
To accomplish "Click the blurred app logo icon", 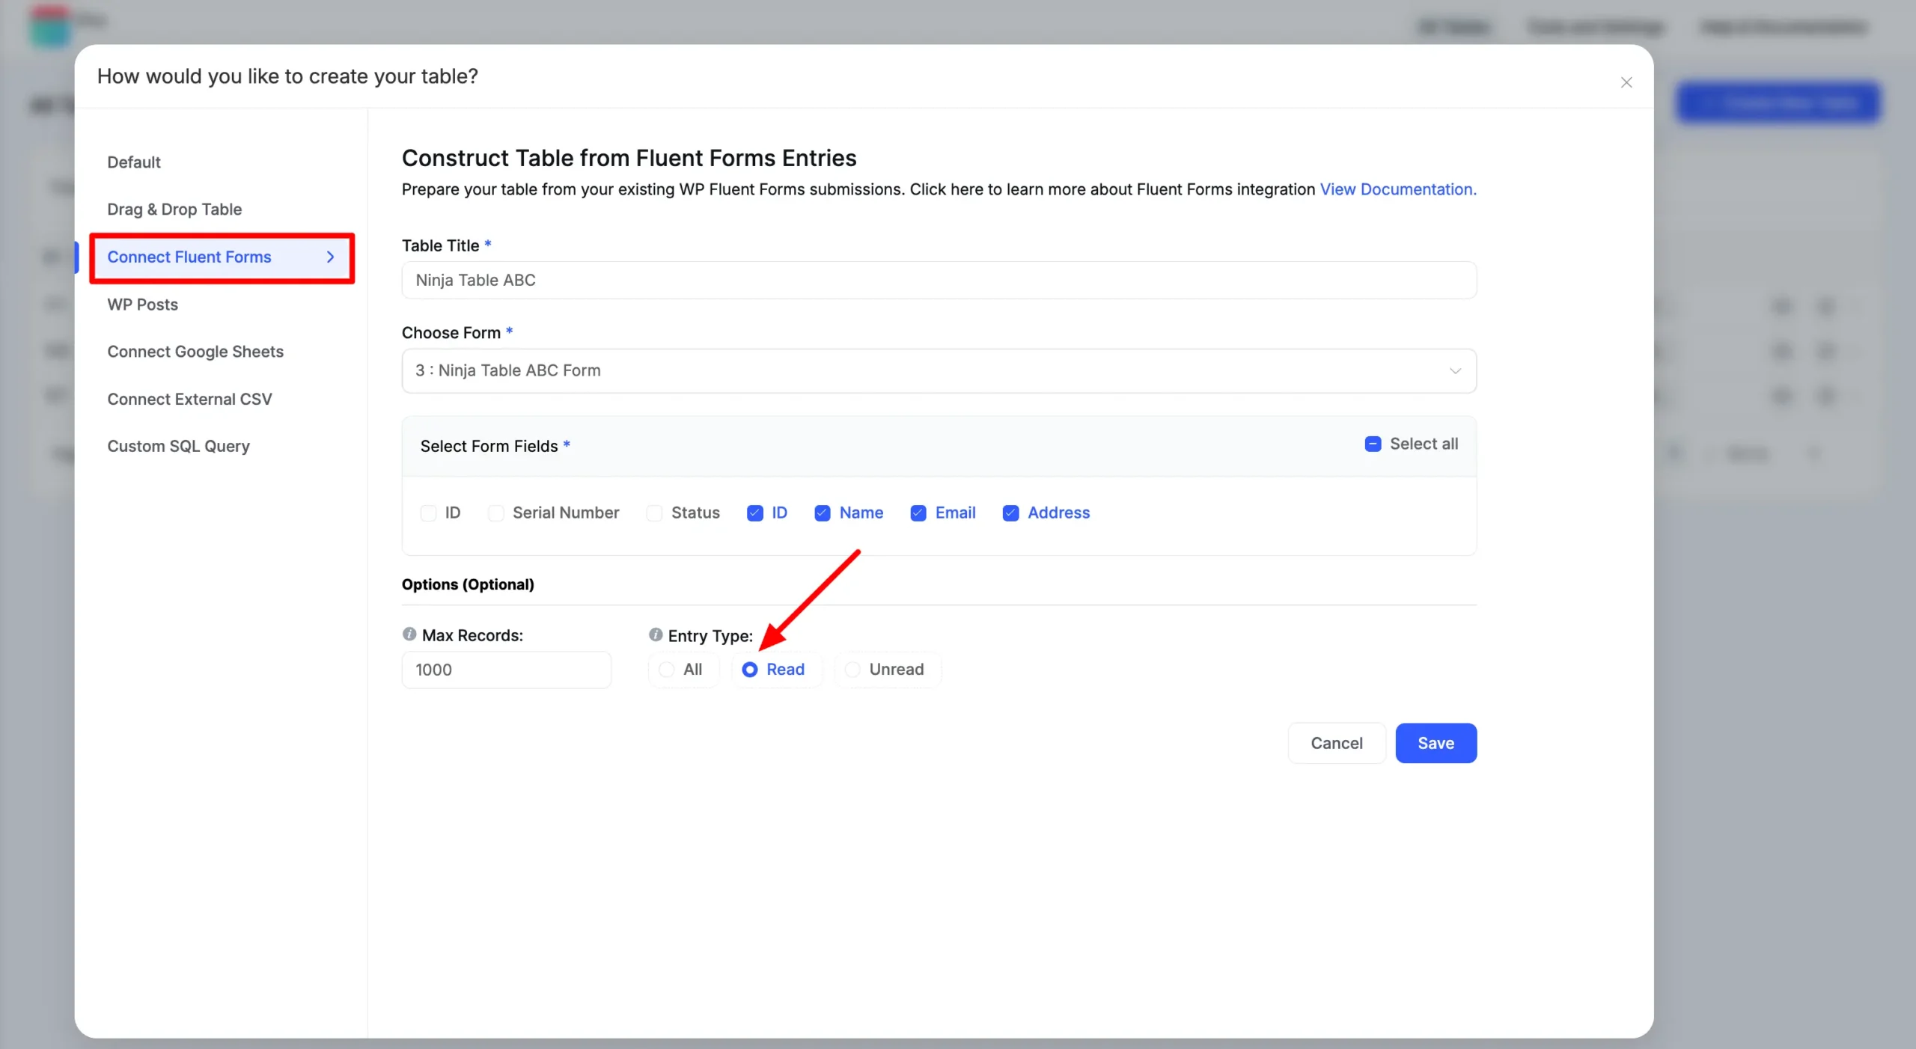I will coord(50,25).
